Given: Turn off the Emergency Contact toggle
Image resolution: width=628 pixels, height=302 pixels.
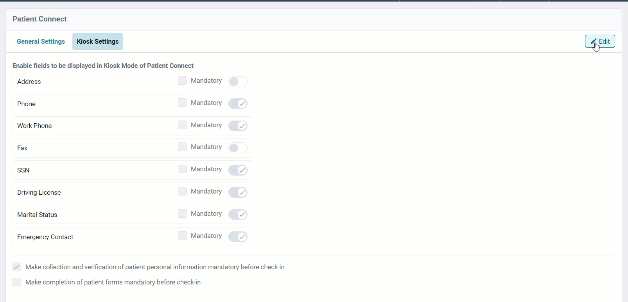Looking at the screenshot, I should [238, 237].
